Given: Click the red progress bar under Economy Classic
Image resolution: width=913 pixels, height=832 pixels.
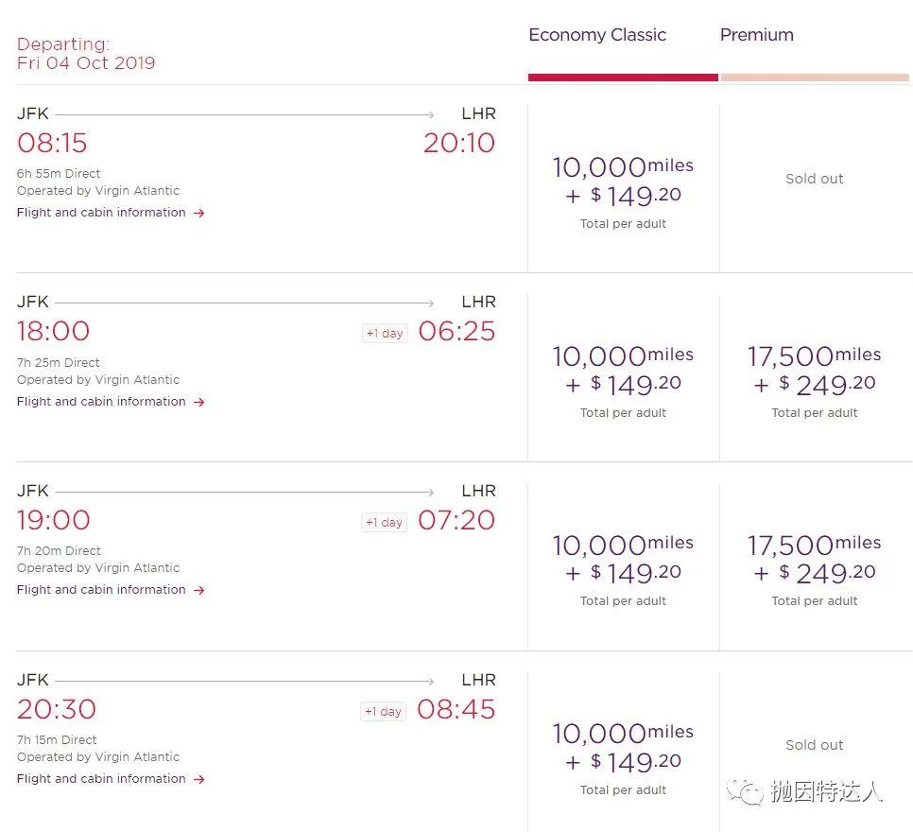Looking at the screenshot, I should coord(623,74).
